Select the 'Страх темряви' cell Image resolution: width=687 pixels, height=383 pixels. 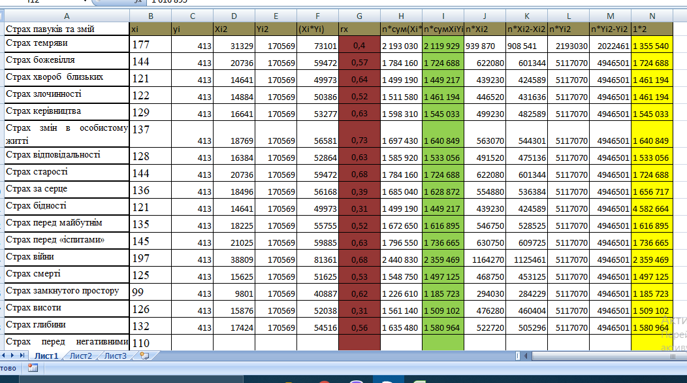point(67,44)
